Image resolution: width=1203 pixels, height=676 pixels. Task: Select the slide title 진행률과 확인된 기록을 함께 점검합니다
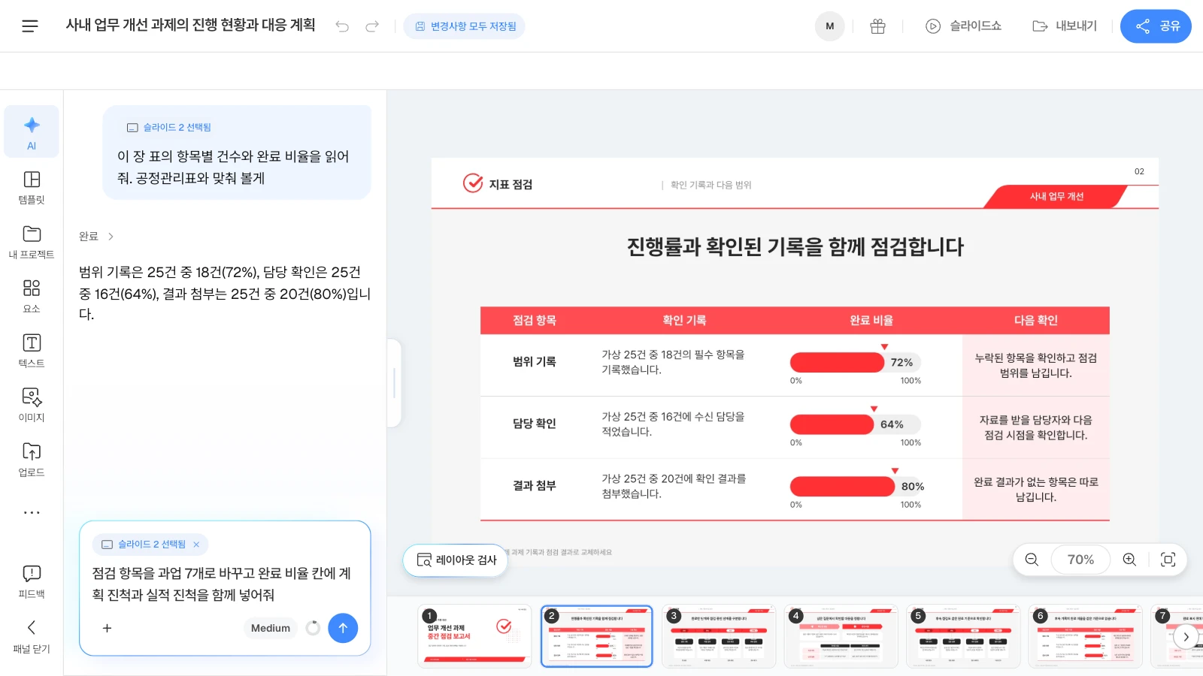point(795,246)
